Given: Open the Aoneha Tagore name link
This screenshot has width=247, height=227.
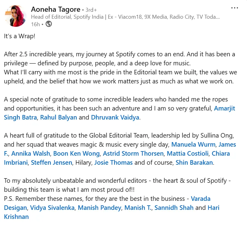Looking at the screenshot, I should 56,9.
